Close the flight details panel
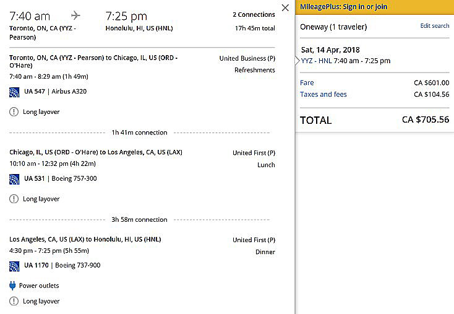This screenshot has width=454, height=314. [x=285, y=8]
